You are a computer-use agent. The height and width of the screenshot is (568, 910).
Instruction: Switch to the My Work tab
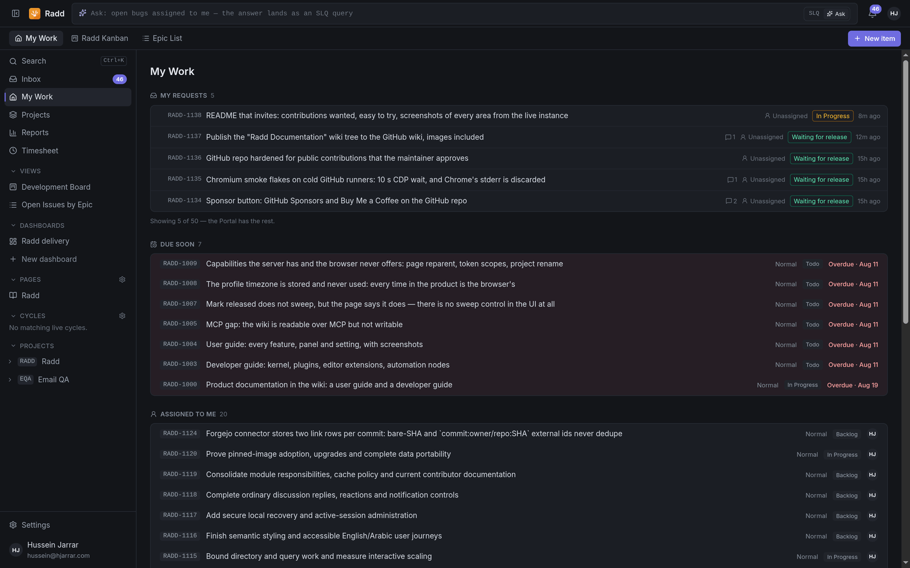point(36,39)
